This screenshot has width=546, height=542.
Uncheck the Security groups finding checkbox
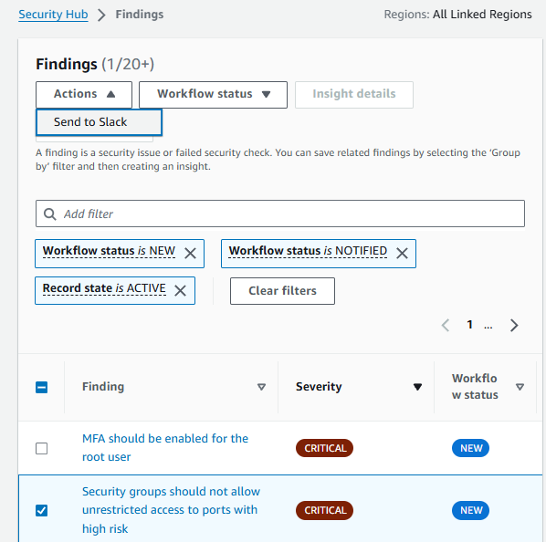coord(42,510)
